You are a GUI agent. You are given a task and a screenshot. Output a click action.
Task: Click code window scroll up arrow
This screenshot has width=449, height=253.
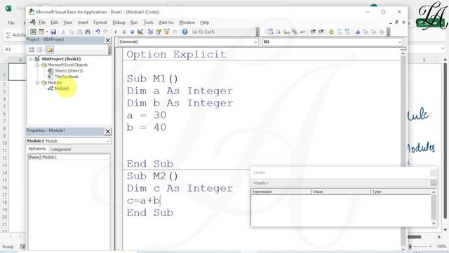(x=403, y=53)
